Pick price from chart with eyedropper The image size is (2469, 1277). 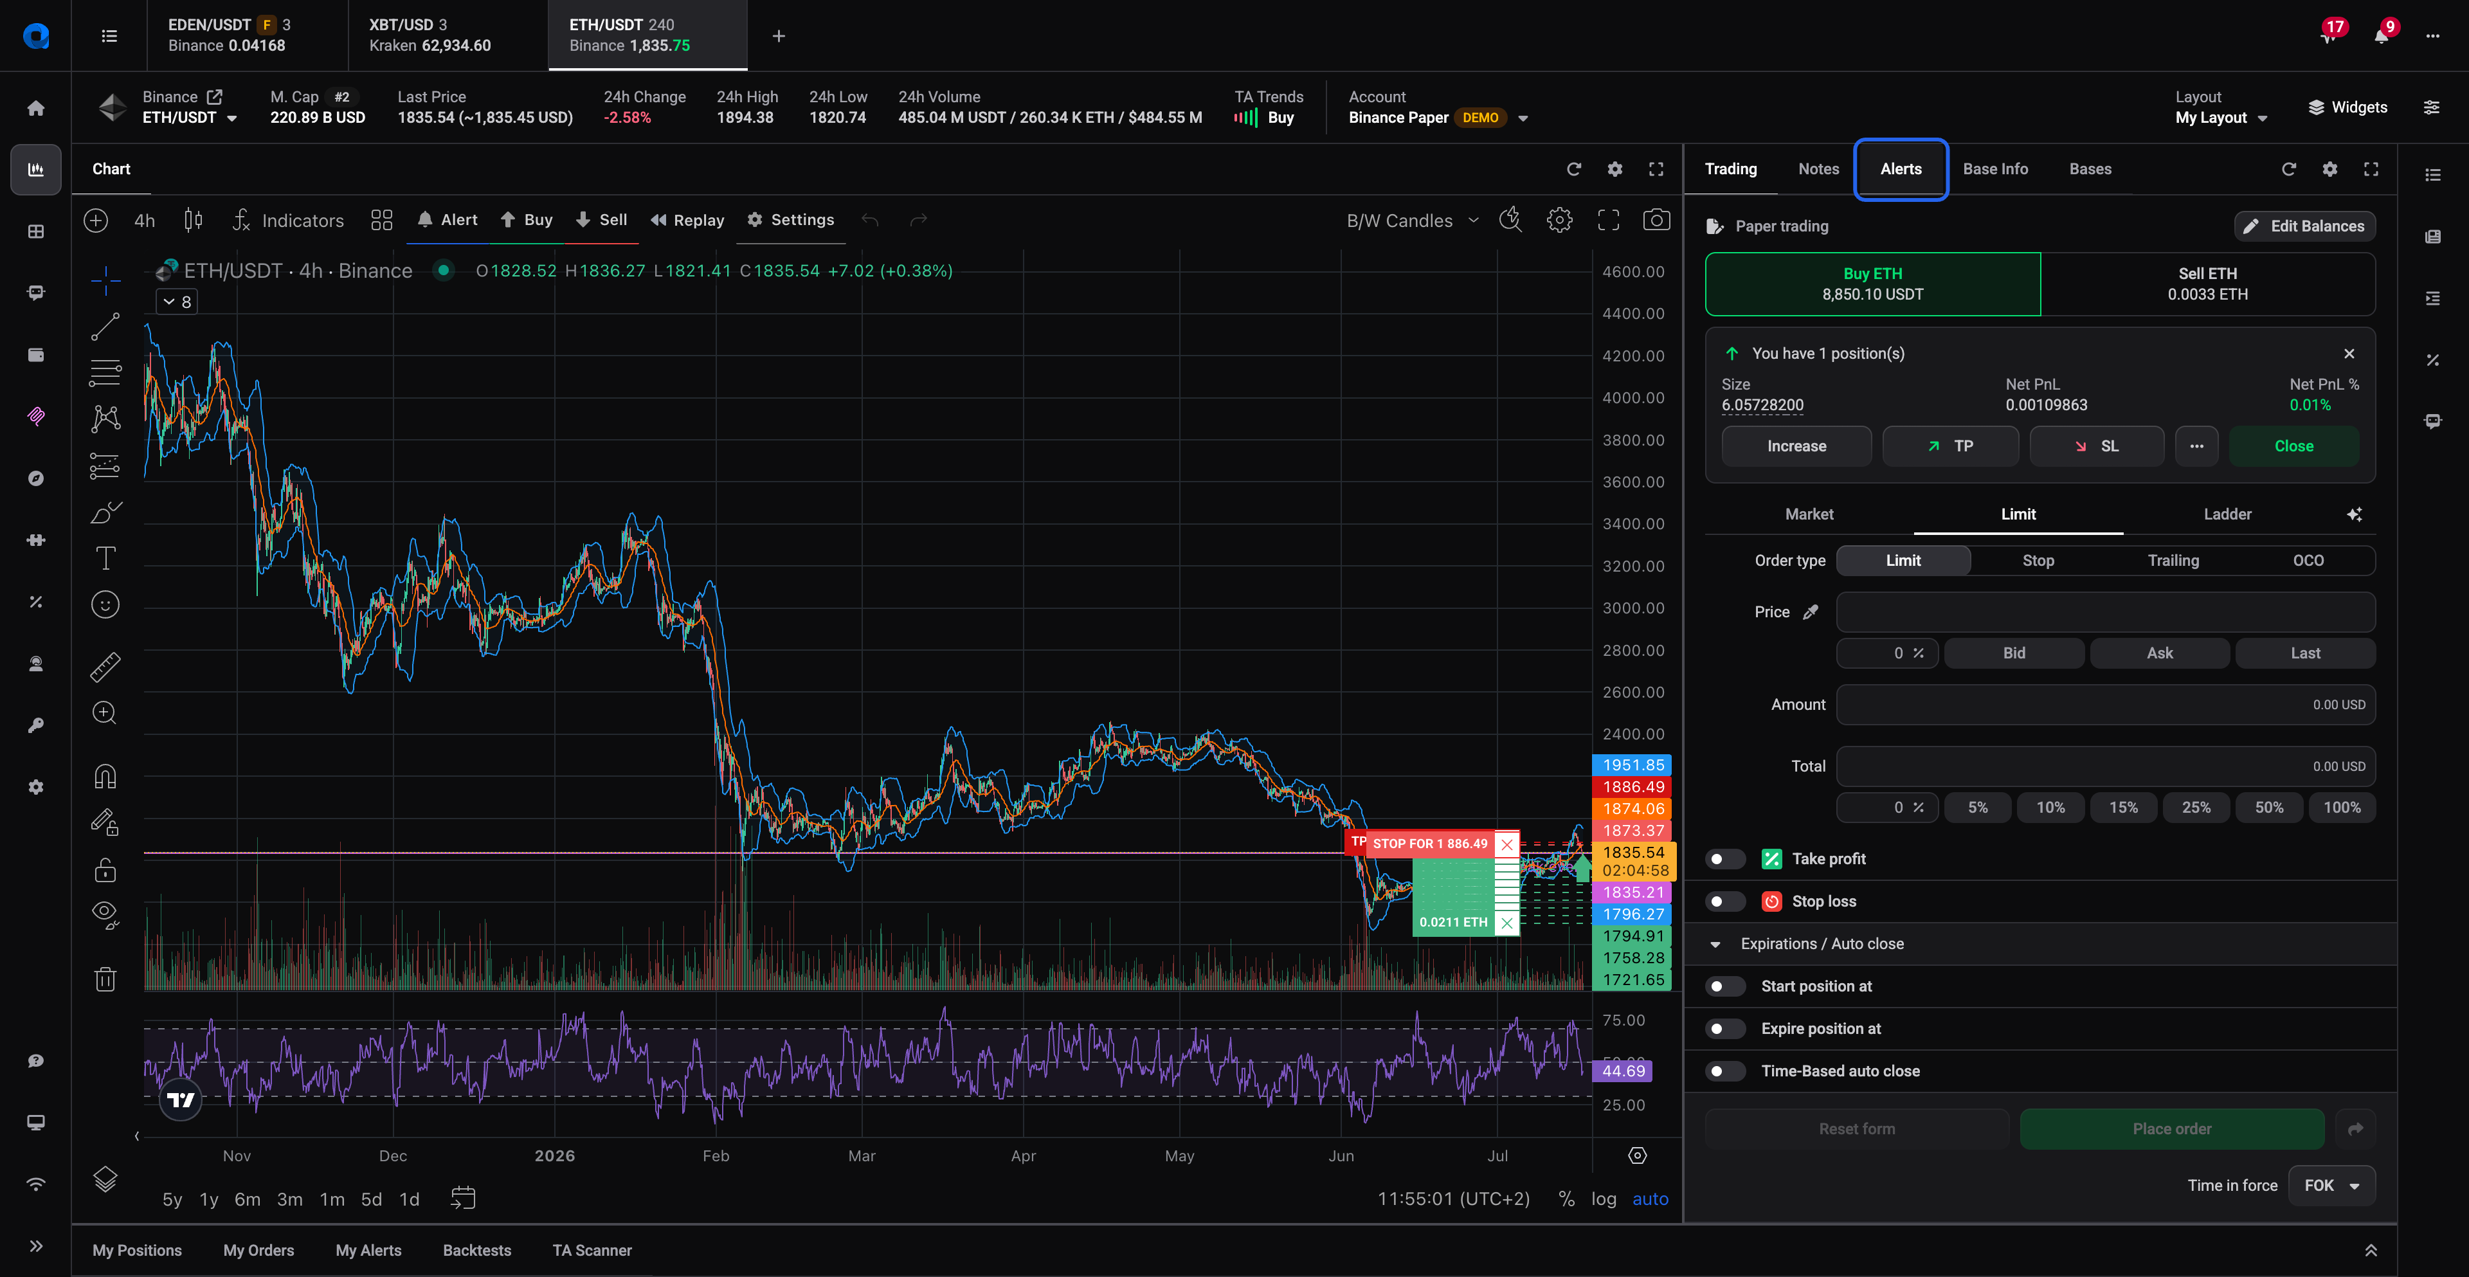tap(1811, 611)
